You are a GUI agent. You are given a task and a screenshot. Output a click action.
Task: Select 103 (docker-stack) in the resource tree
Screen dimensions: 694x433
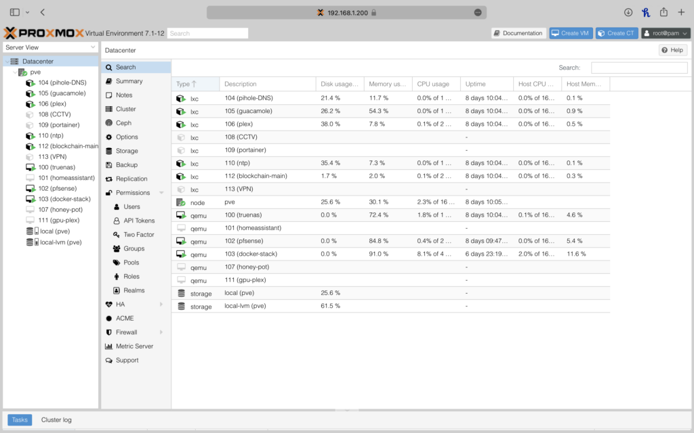(64, 200)
